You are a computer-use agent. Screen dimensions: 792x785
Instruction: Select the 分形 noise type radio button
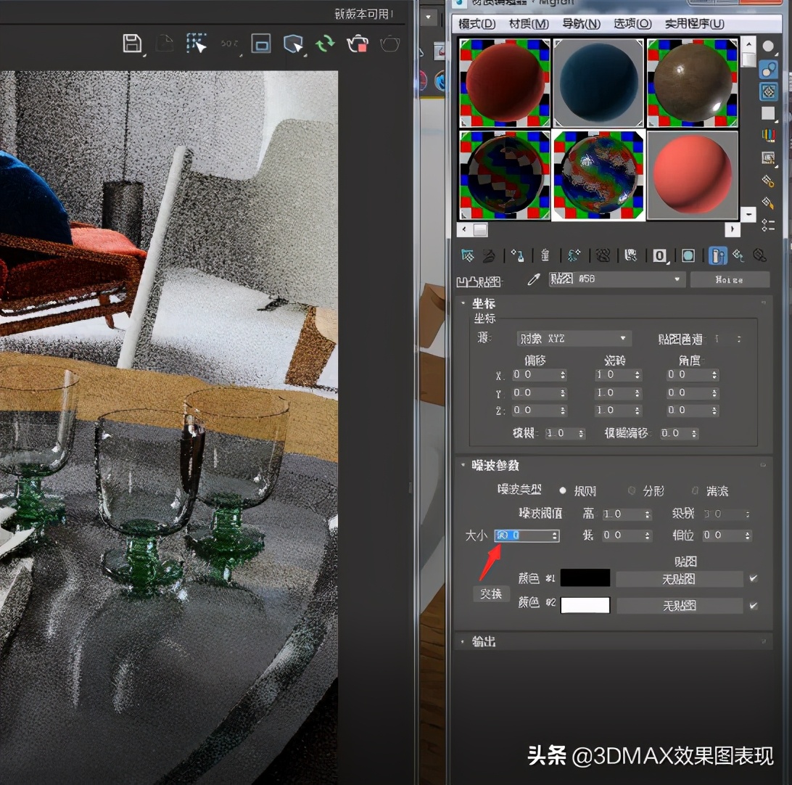[631, 491]
